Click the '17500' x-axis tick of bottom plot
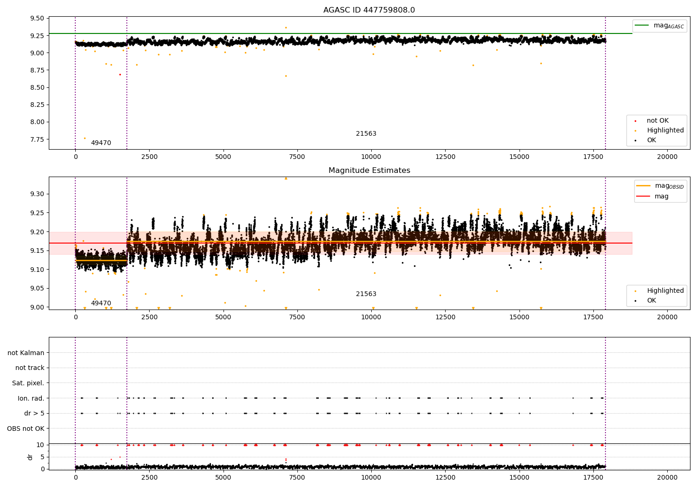This screenshot has width=697, height=488. point(593,477)
